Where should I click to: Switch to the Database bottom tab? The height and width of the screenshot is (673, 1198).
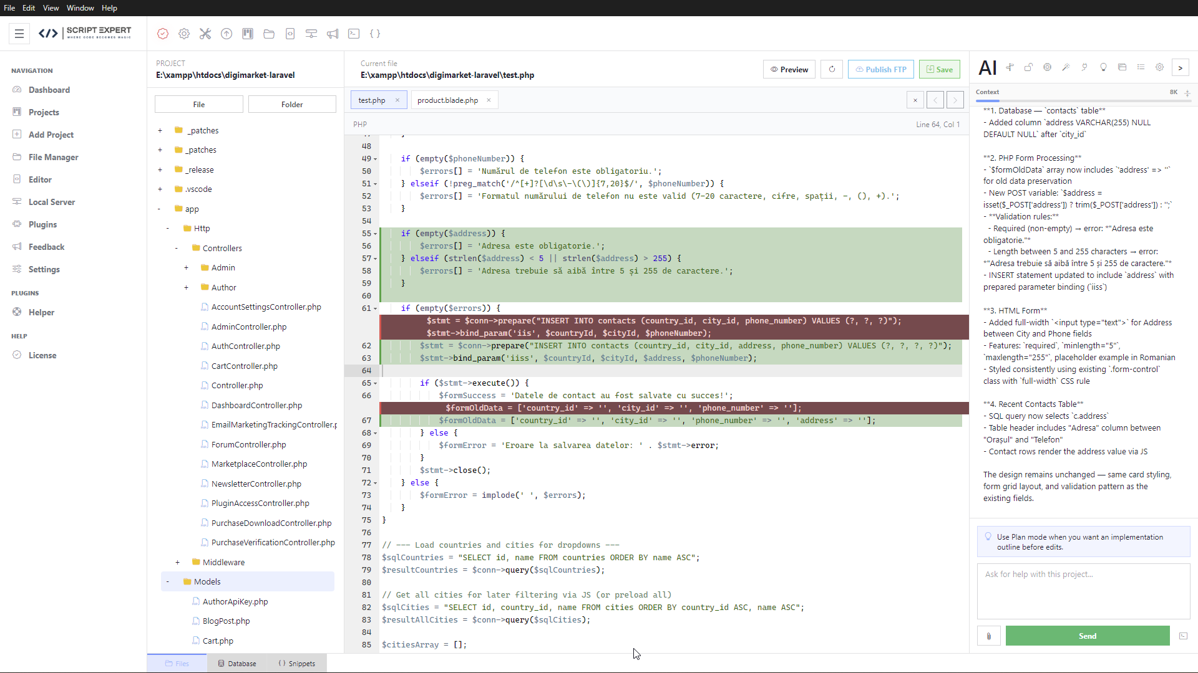[237, 664]
